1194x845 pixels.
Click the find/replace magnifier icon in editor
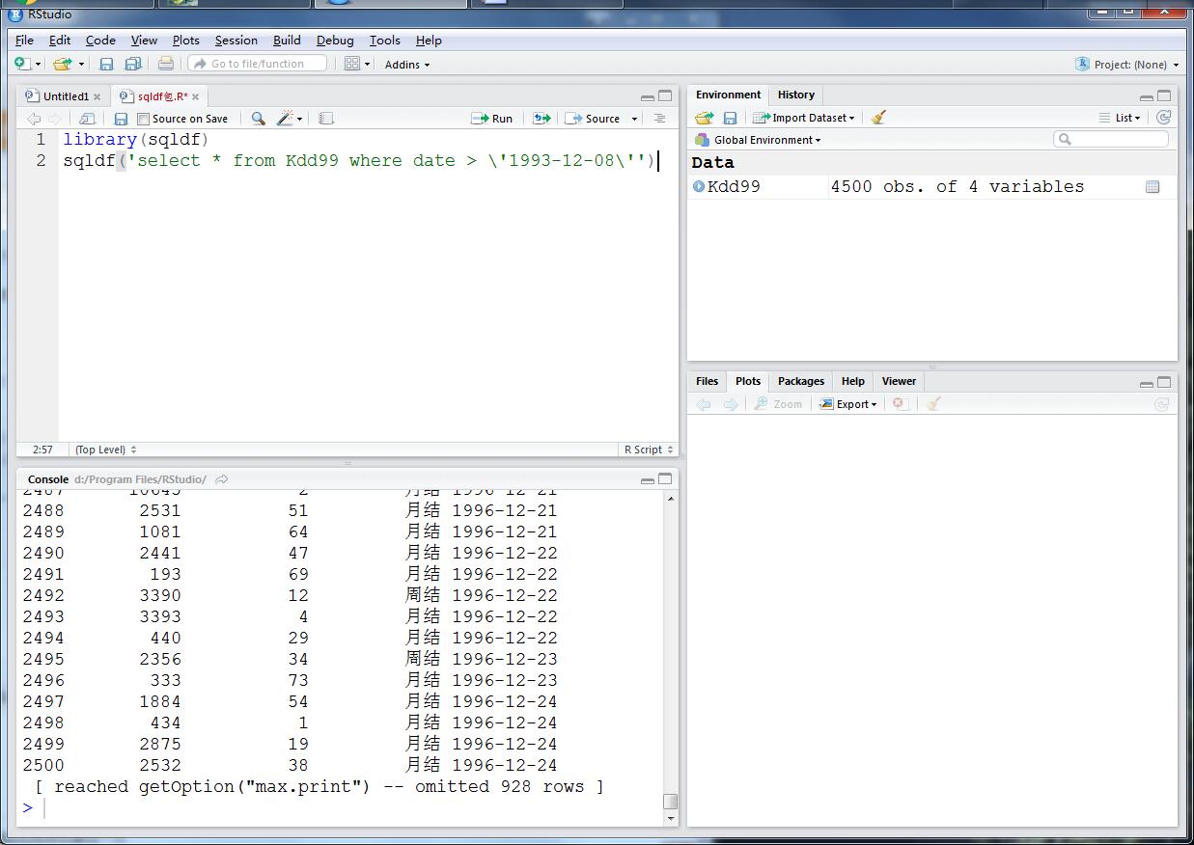[x=258, y=119]
